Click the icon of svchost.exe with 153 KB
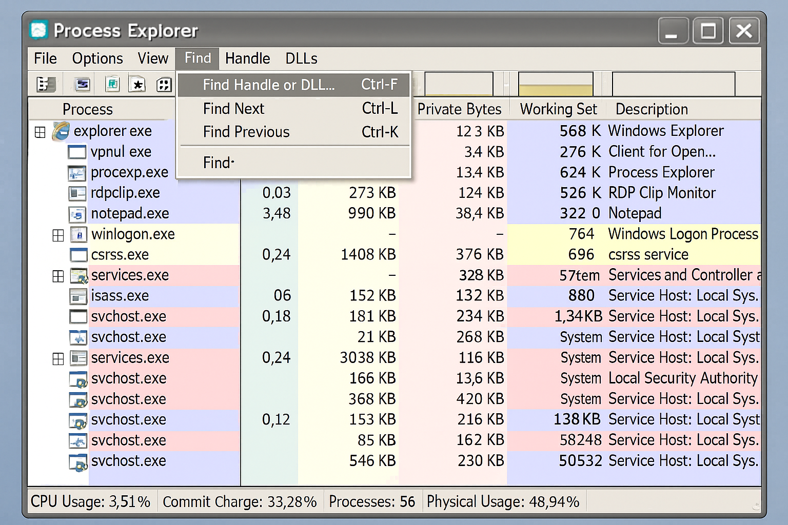 click(78, 420)
